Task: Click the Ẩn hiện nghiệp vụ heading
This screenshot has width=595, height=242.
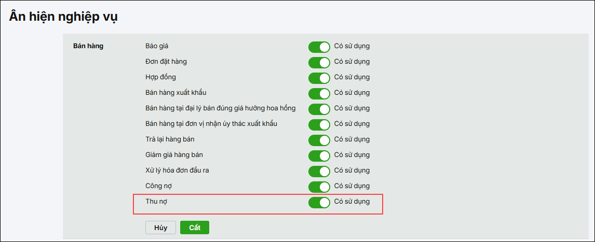Action: 63,17
